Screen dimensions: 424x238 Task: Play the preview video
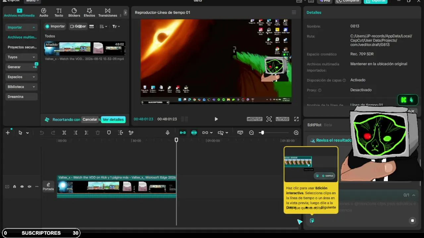216,119
